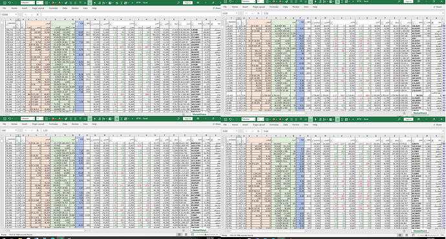Select MarketWatch sheet tab in bottom-left window
This screenshot has height=239, width=446.
coord(198,230)
